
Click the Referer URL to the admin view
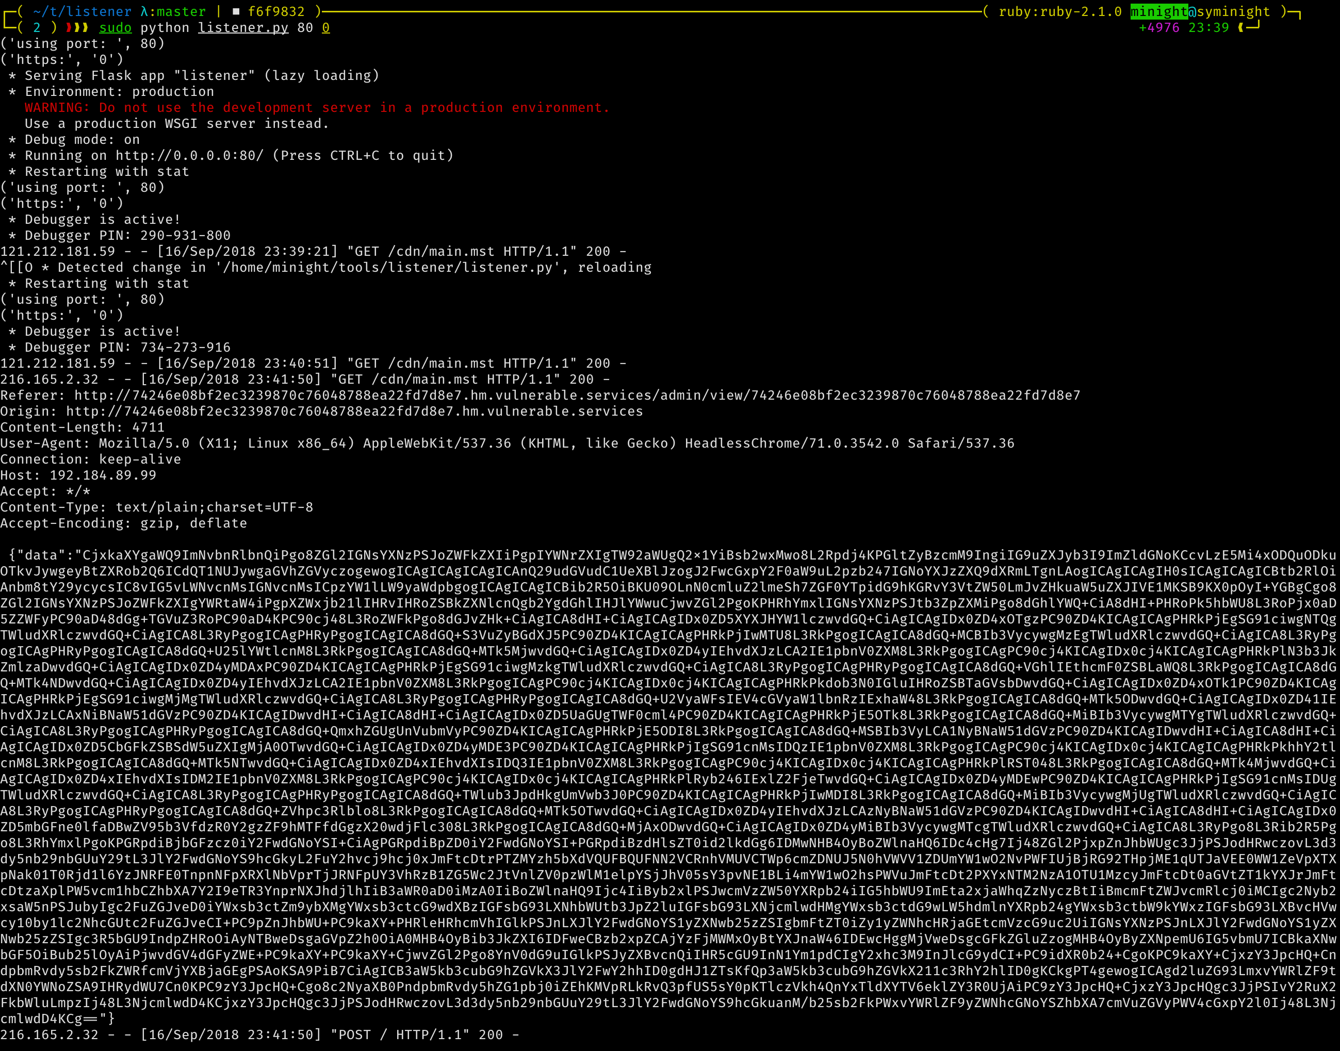[577, 395]
